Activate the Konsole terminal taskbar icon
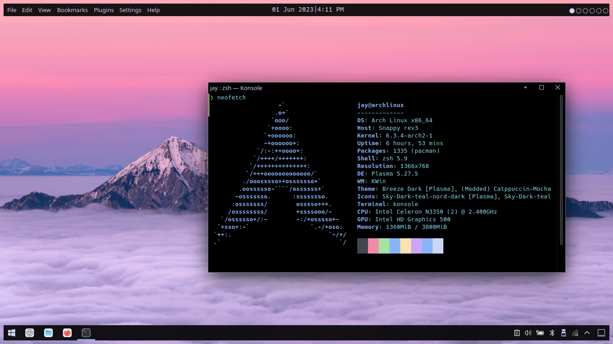Screen dimensions: 613x344 click(x=86, y=333)
